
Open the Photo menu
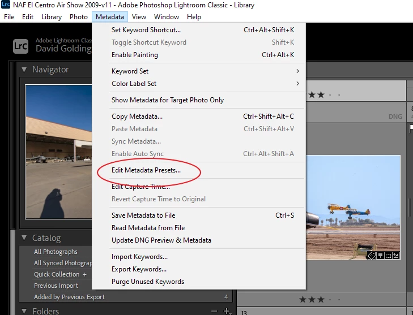click(x=79, y=17)
